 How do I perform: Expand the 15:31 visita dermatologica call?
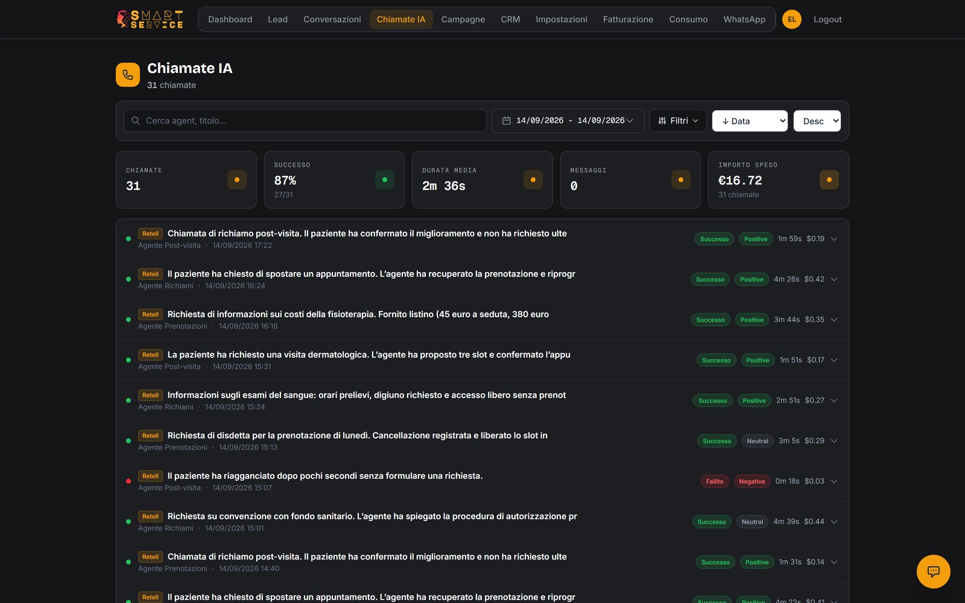(834, 360)
